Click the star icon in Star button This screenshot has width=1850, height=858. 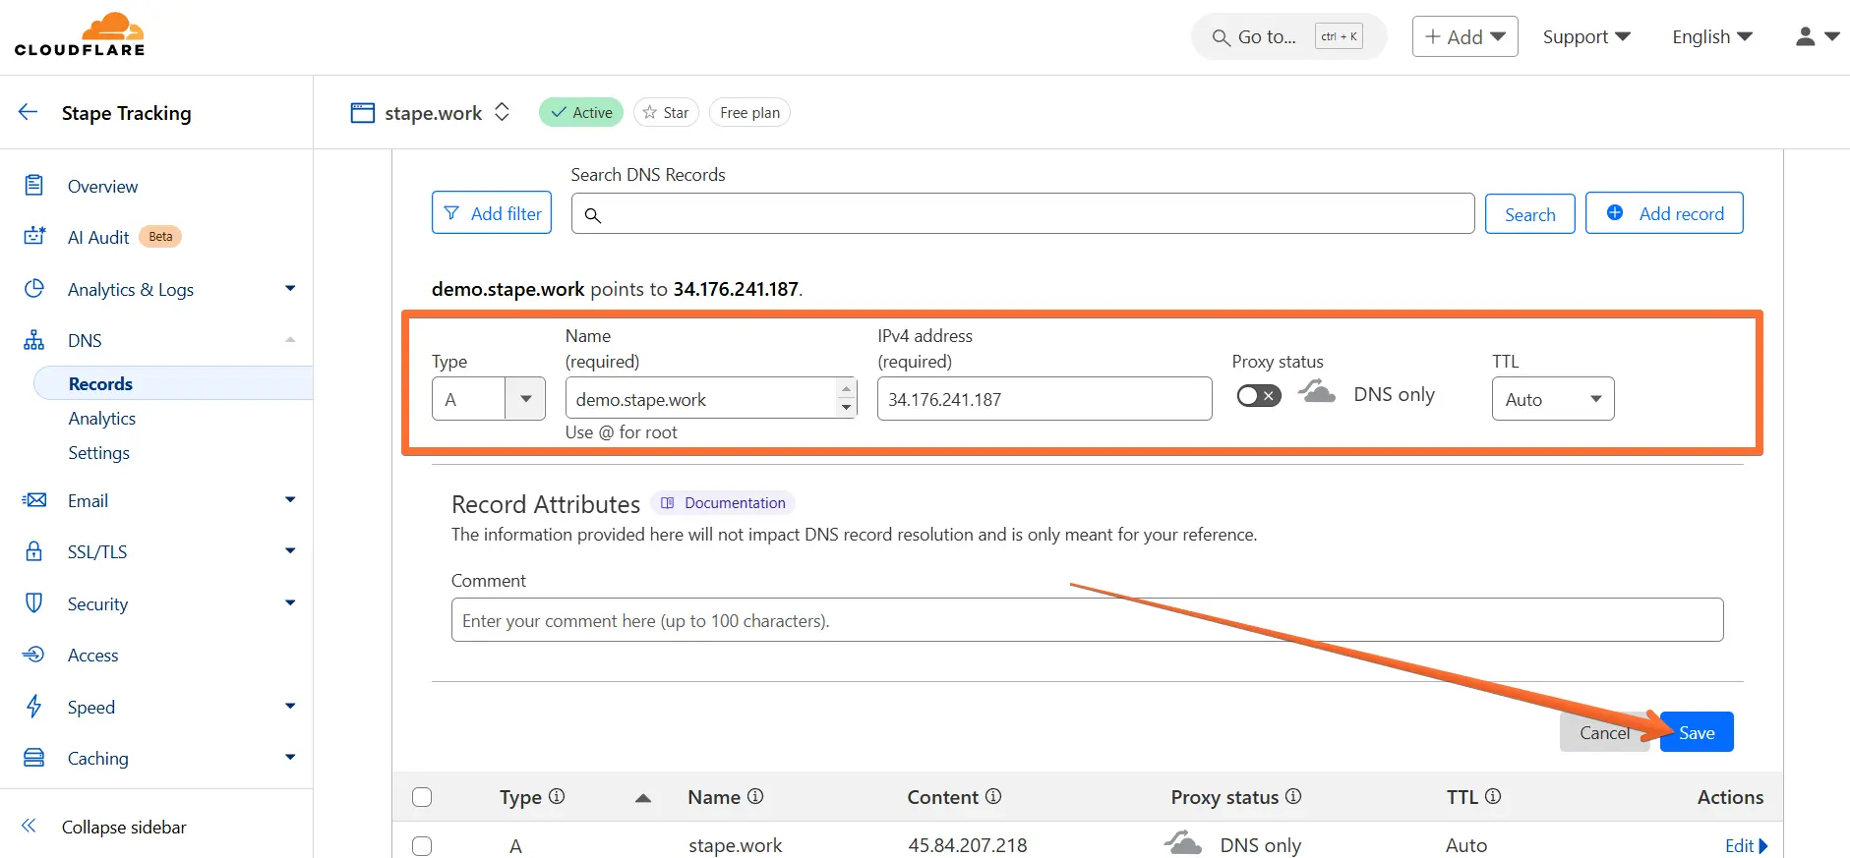point(649,112)
